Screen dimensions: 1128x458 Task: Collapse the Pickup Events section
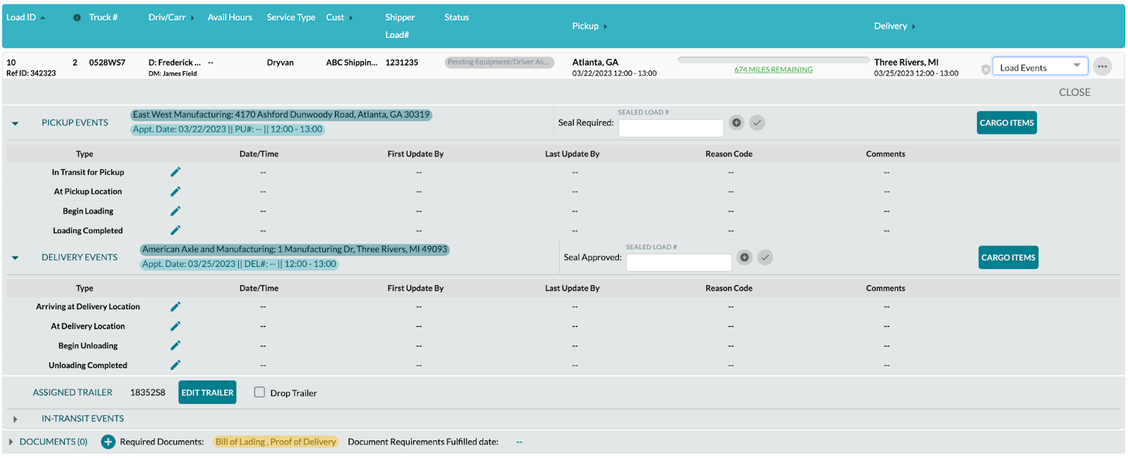tap(15, 123)
